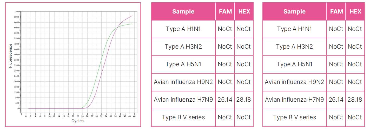Click the 28.18 HEX value in the right table

pos(355,100)
